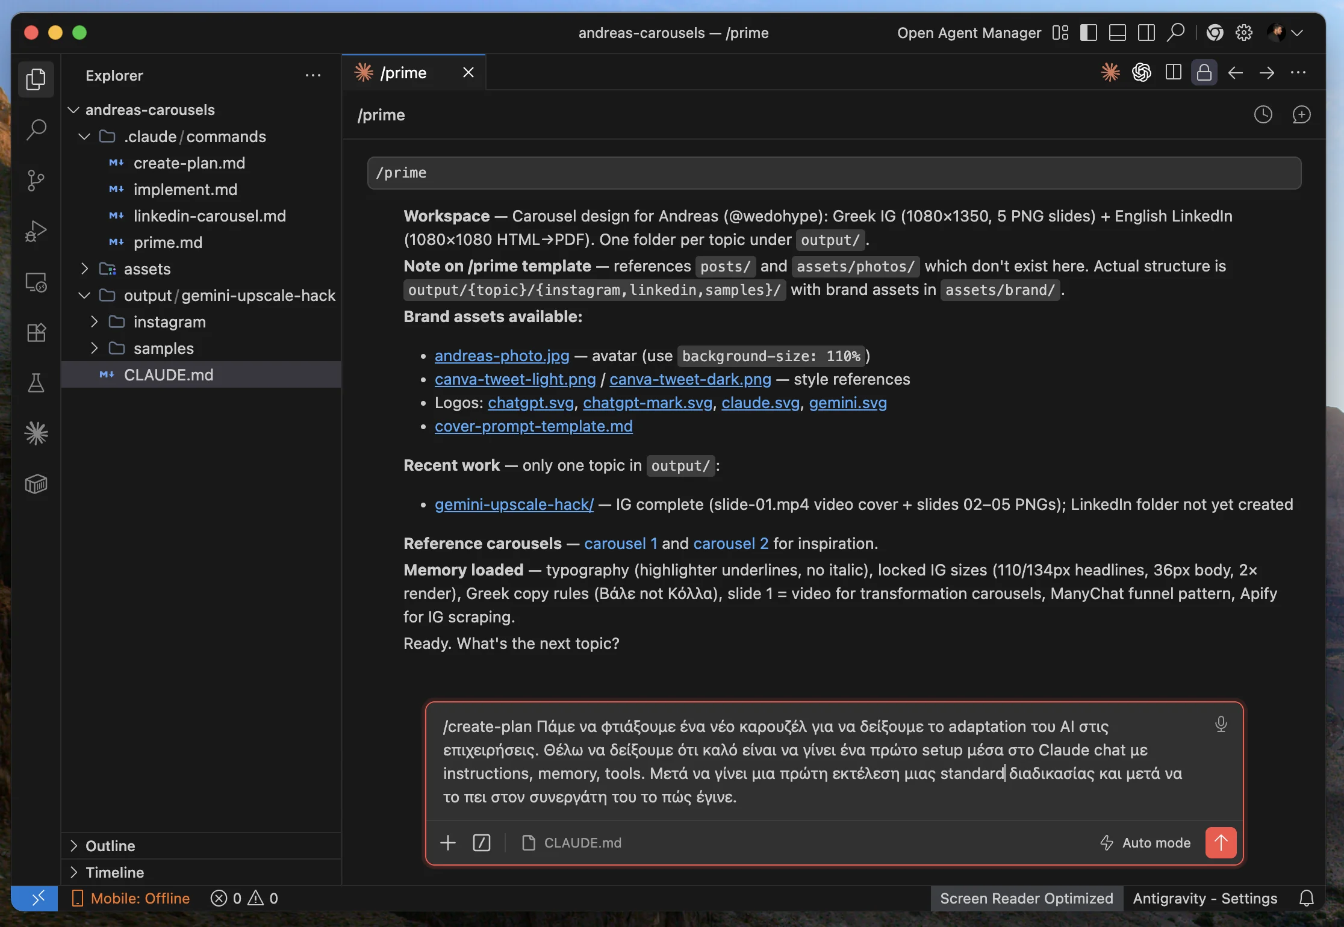Click Mobile: Offline status item
This screenshot has width=1344, height=927.
click(x=131, y=898)
